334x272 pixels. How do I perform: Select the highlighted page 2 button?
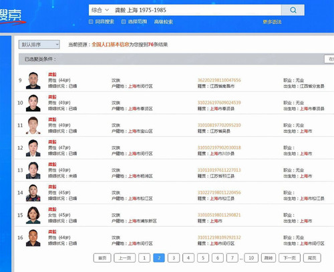coord(159,258)
